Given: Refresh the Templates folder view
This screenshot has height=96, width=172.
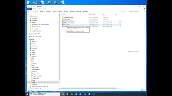Looking at the screenshot, I should pyautogui.click(x=124, y=12).
